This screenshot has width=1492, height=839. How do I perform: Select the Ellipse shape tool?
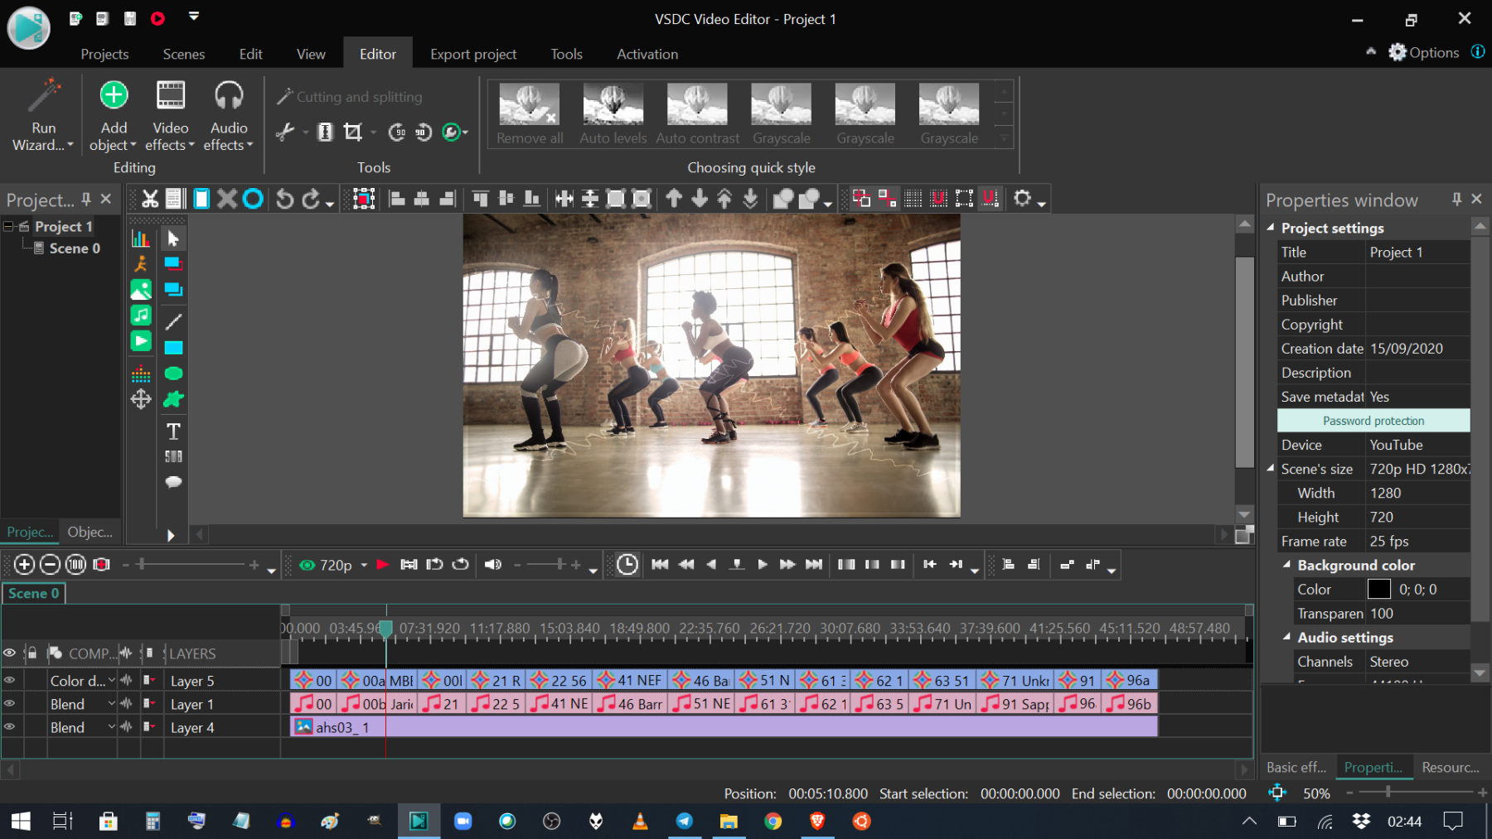click(x=172, y=374)
